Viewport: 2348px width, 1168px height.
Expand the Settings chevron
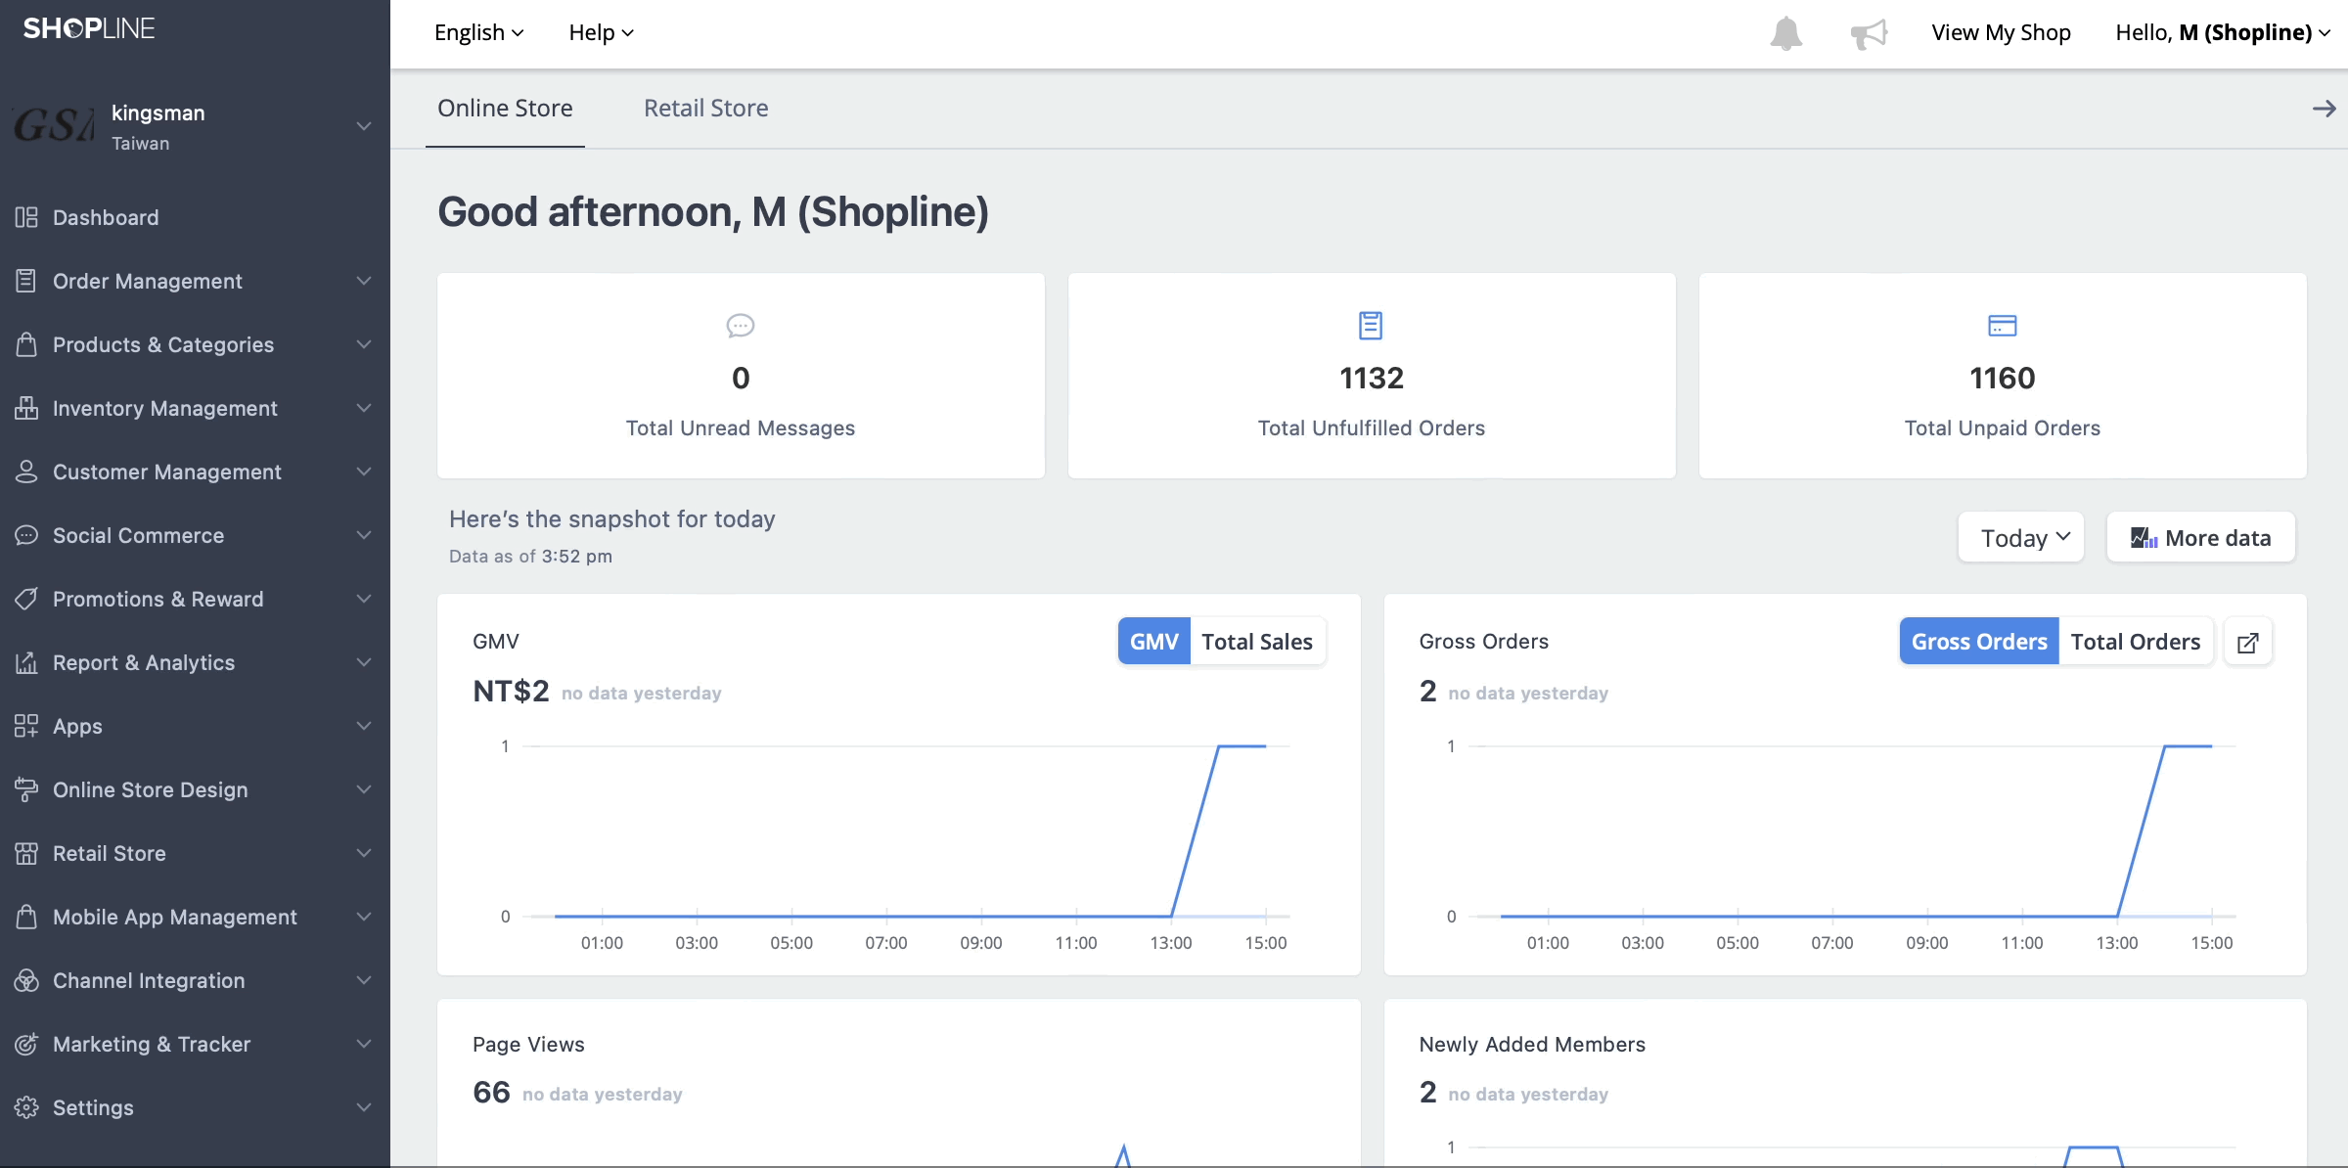tap(364, 1107)
